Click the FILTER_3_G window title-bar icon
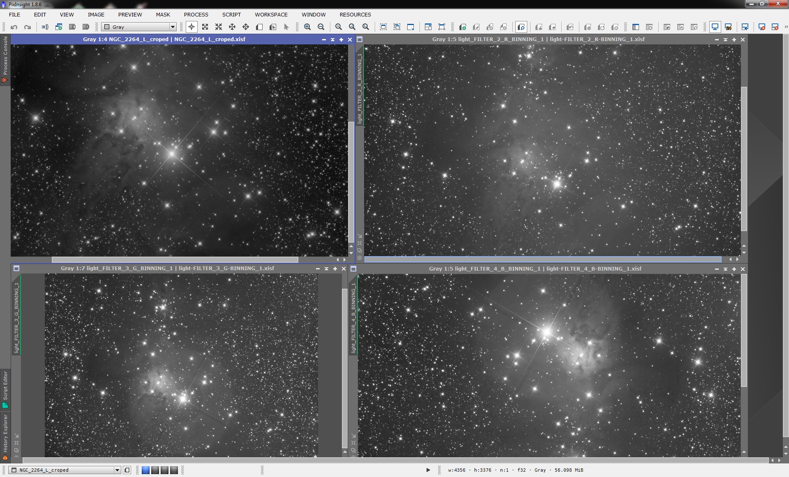789x477 pixels. (x=16, y=269)
